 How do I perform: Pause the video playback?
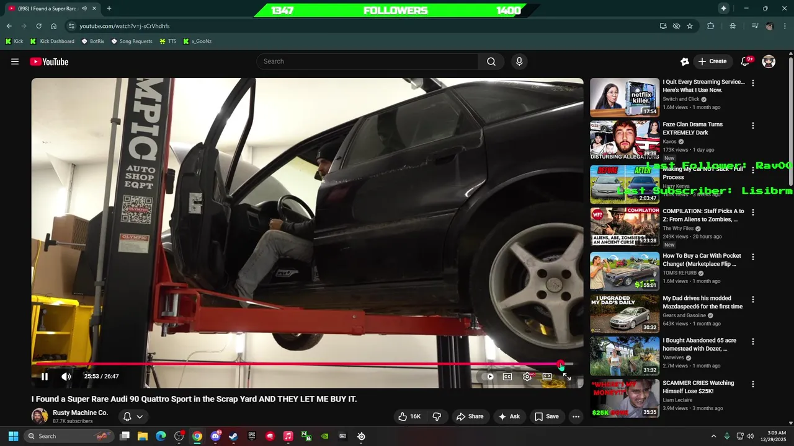pyautogui.click(x=45, y=377)
